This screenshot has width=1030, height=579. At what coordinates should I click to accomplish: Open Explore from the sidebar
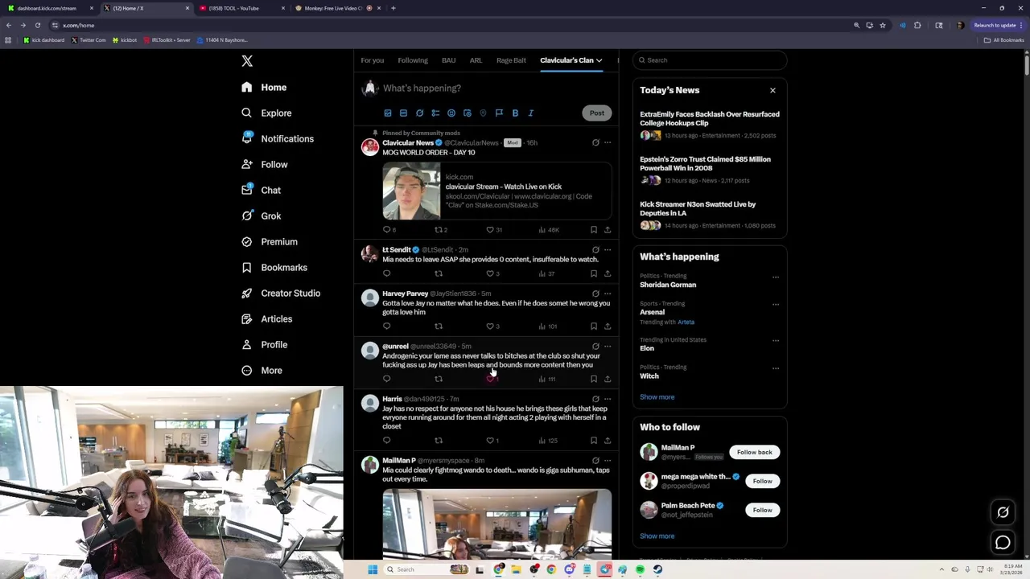(x=266, y=113)
